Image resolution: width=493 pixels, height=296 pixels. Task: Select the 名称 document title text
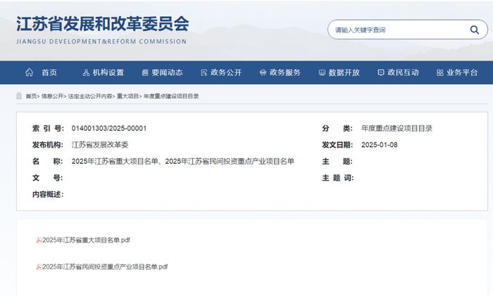pos(182,161)
